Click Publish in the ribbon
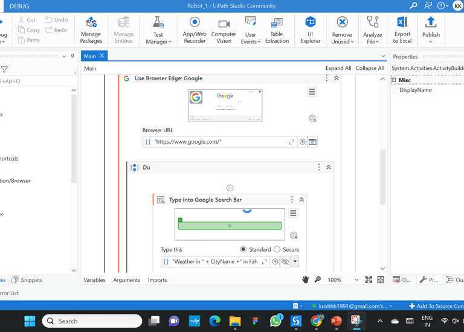Viewport: 464px width, 332px height. 431,30
